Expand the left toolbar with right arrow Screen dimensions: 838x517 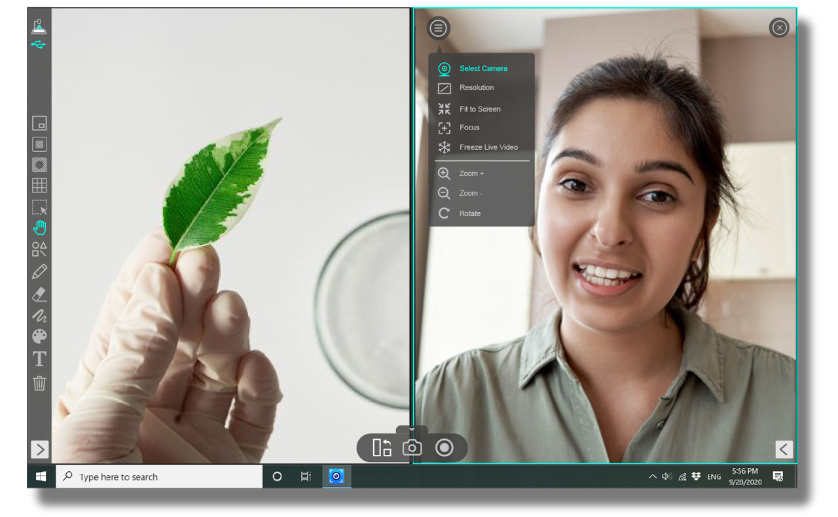[x=40, y=450]
